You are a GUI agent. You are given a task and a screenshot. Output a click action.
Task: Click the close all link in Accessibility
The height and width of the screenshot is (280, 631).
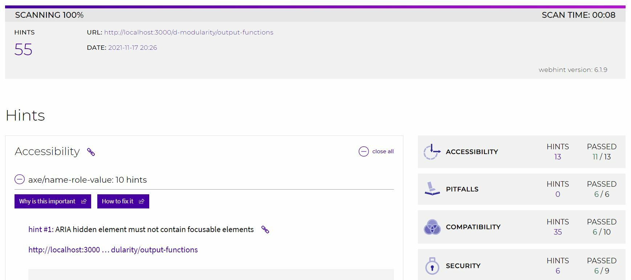pyautogui.click(x=383, y=151)
